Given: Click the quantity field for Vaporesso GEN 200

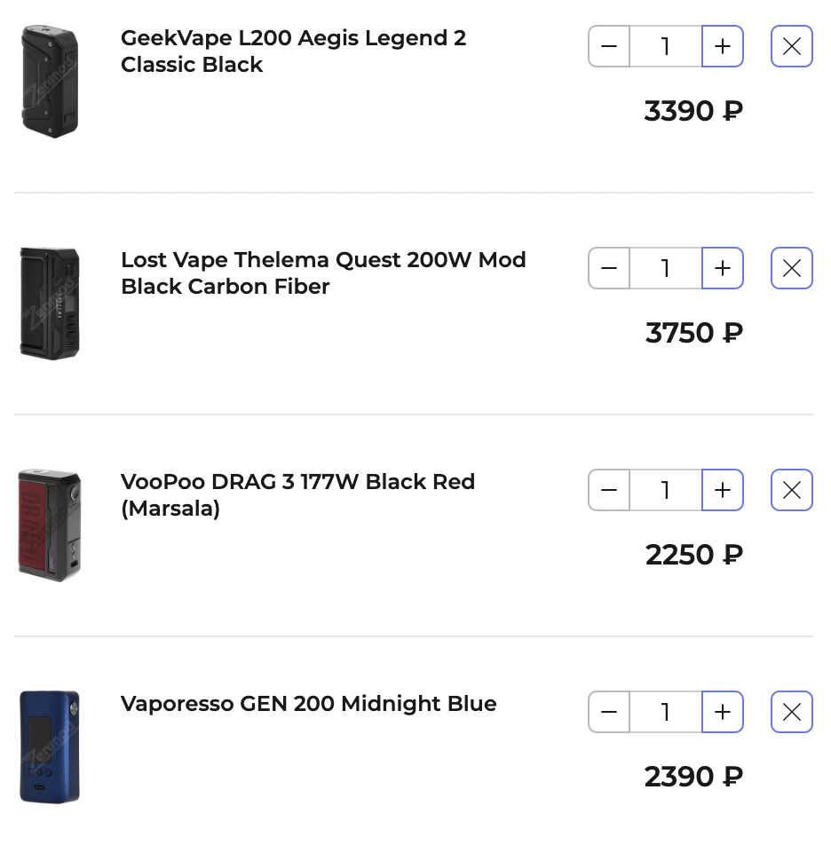Looking at the screenshot, I should click(x=665, y=713).
